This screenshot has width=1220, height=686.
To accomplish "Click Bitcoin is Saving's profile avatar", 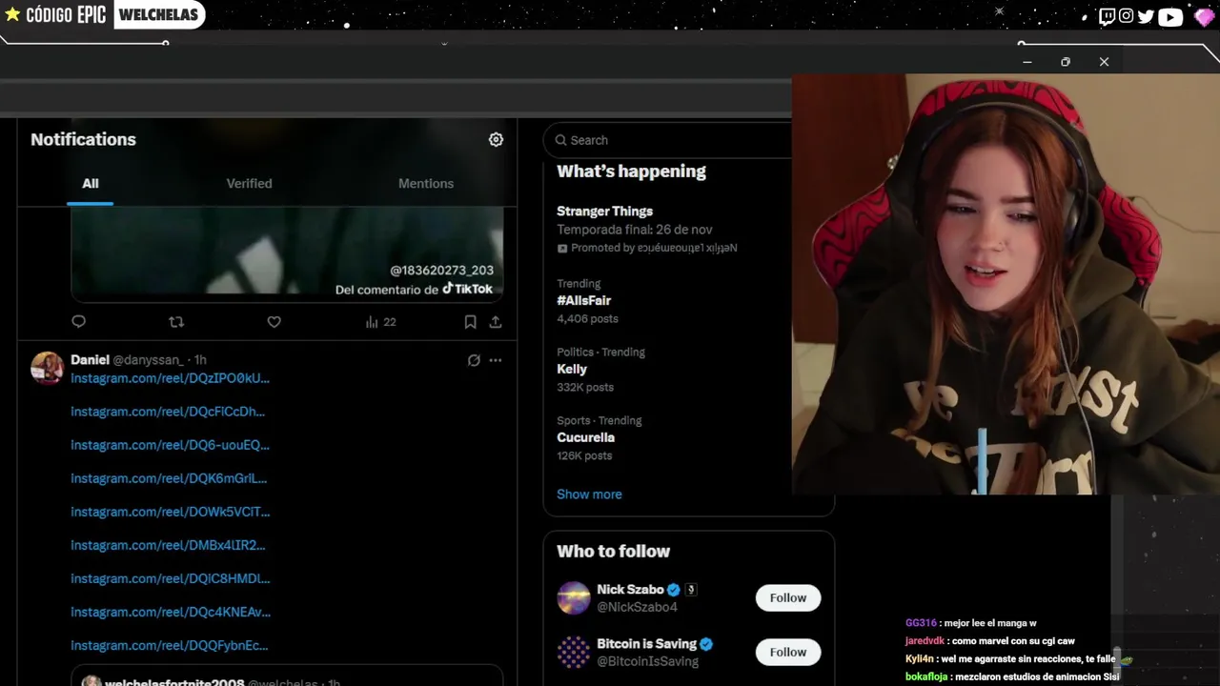I will click(574, 652).
